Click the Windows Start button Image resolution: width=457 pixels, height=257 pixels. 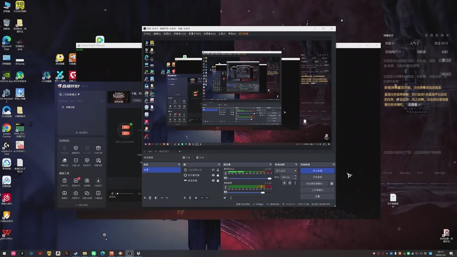pos(4,254)
